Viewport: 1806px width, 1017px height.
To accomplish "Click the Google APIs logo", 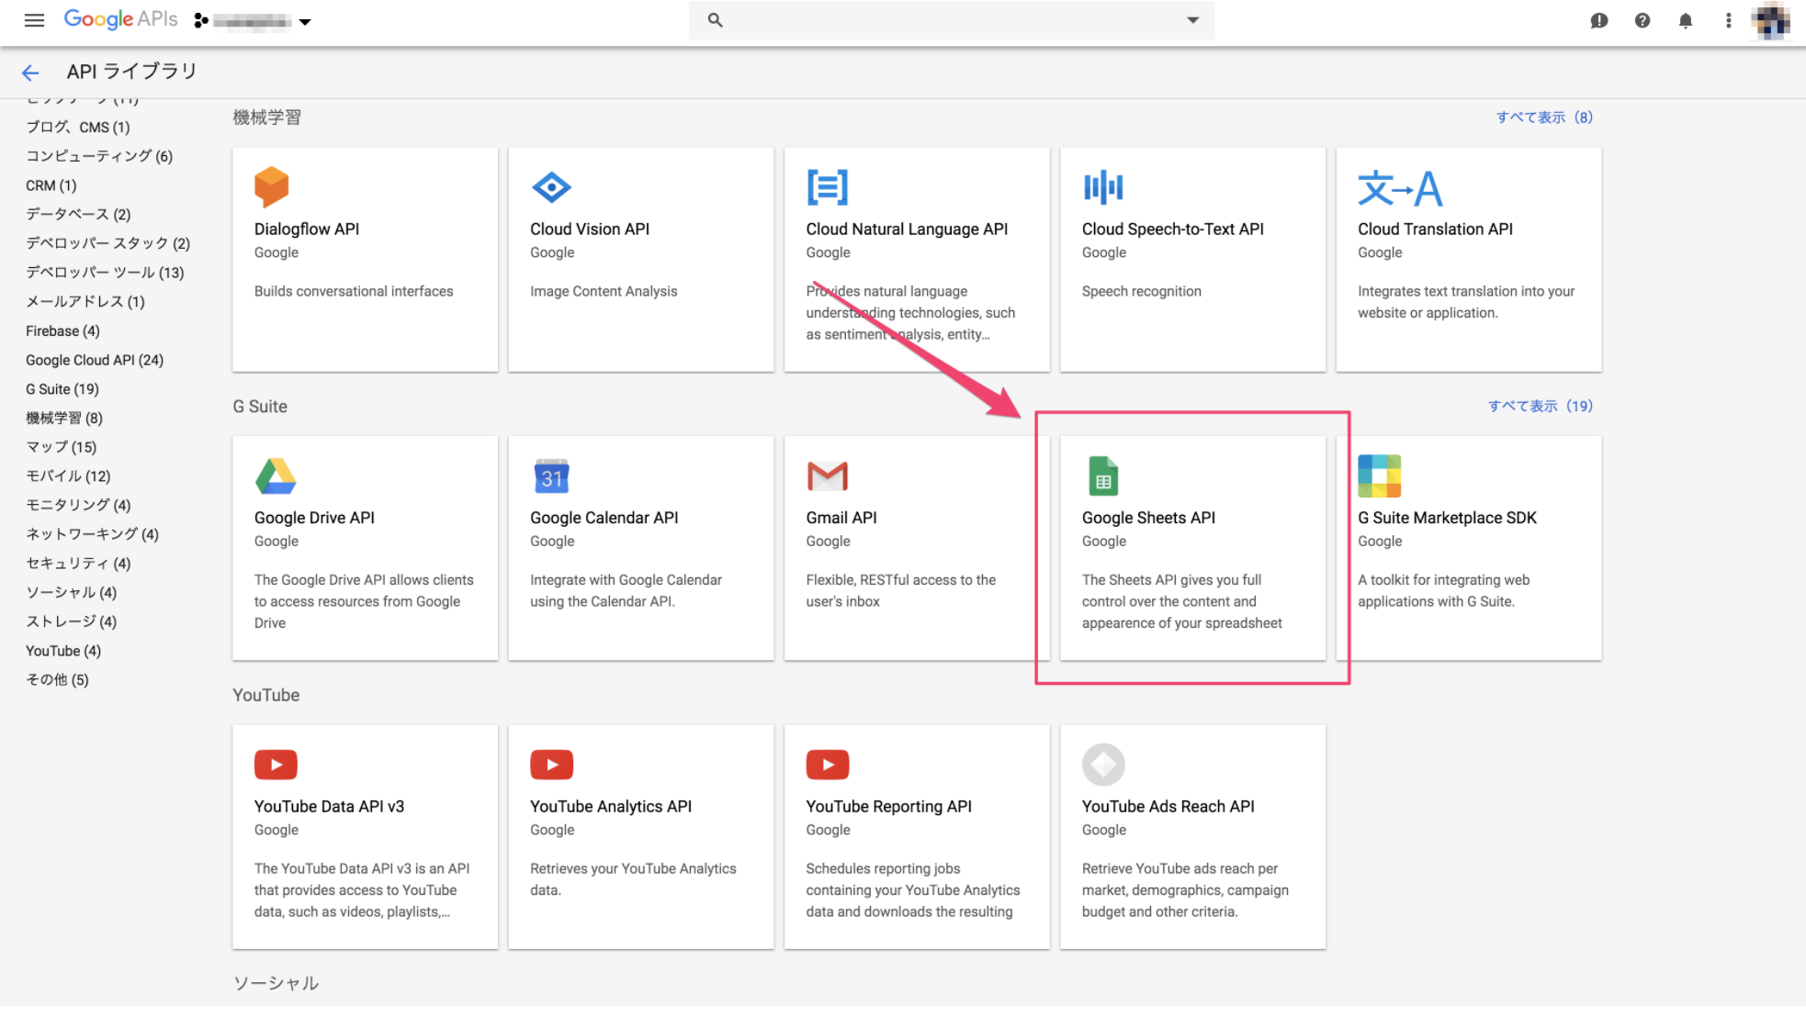I will click(120, 19).
